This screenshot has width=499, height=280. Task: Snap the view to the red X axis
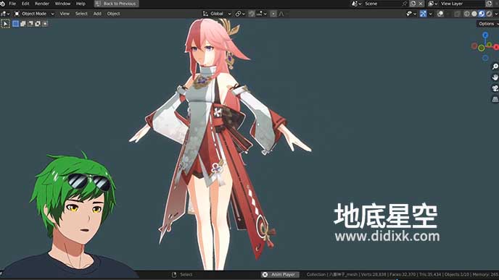(x=496, y=47)
